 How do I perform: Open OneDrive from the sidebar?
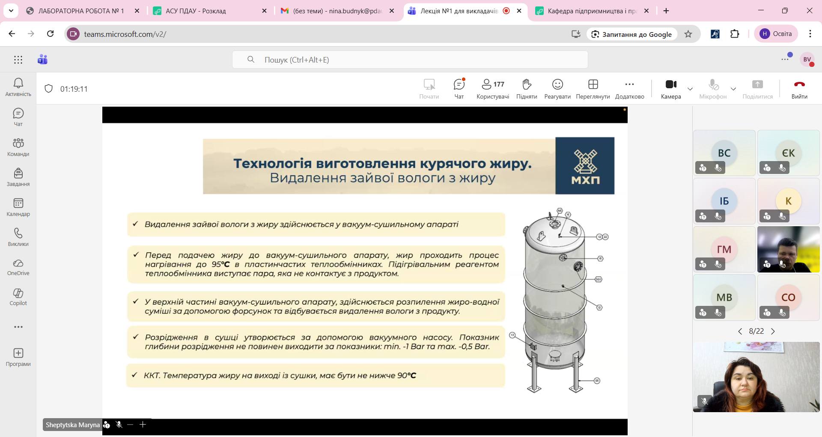pyautogui.click(x=18, y=267)
